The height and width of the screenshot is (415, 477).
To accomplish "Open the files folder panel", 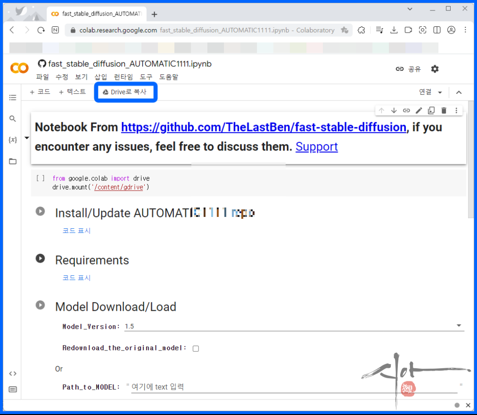I will coord(12,161).
